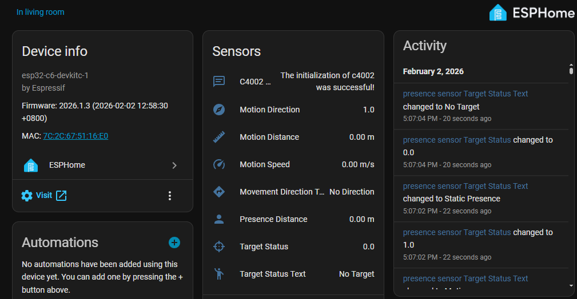Open the 'In living room' area link
This screenshot has height=299, width=577.
[x=40, y=12]
